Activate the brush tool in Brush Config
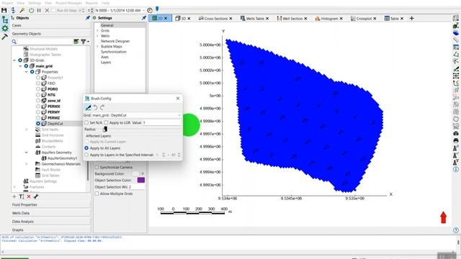This screenshot has height=259, width=461. tap(88, 107)
